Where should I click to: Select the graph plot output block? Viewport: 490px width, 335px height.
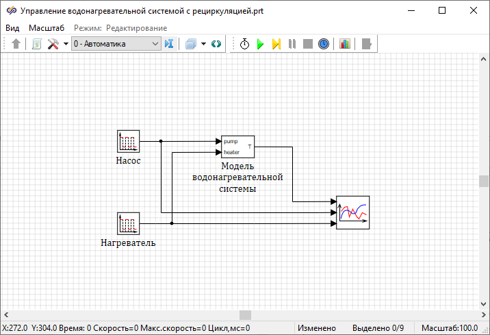353,212
